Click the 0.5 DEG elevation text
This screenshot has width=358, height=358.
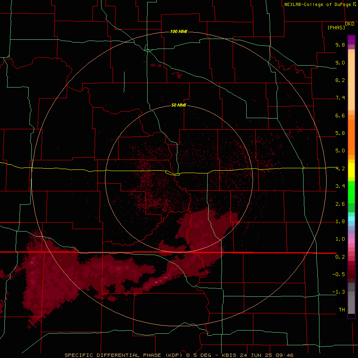pos(198,355)
